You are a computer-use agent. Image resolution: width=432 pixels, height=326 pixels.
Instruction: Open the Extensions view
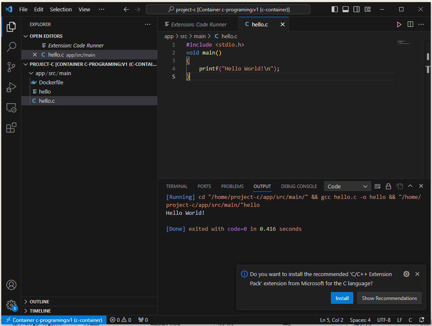tap(11, 128)
